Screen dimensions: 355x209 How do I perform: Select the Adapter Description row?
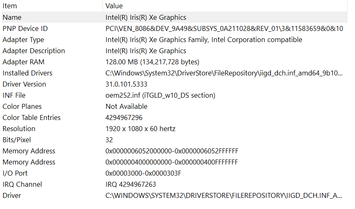[x=174, y=51]
